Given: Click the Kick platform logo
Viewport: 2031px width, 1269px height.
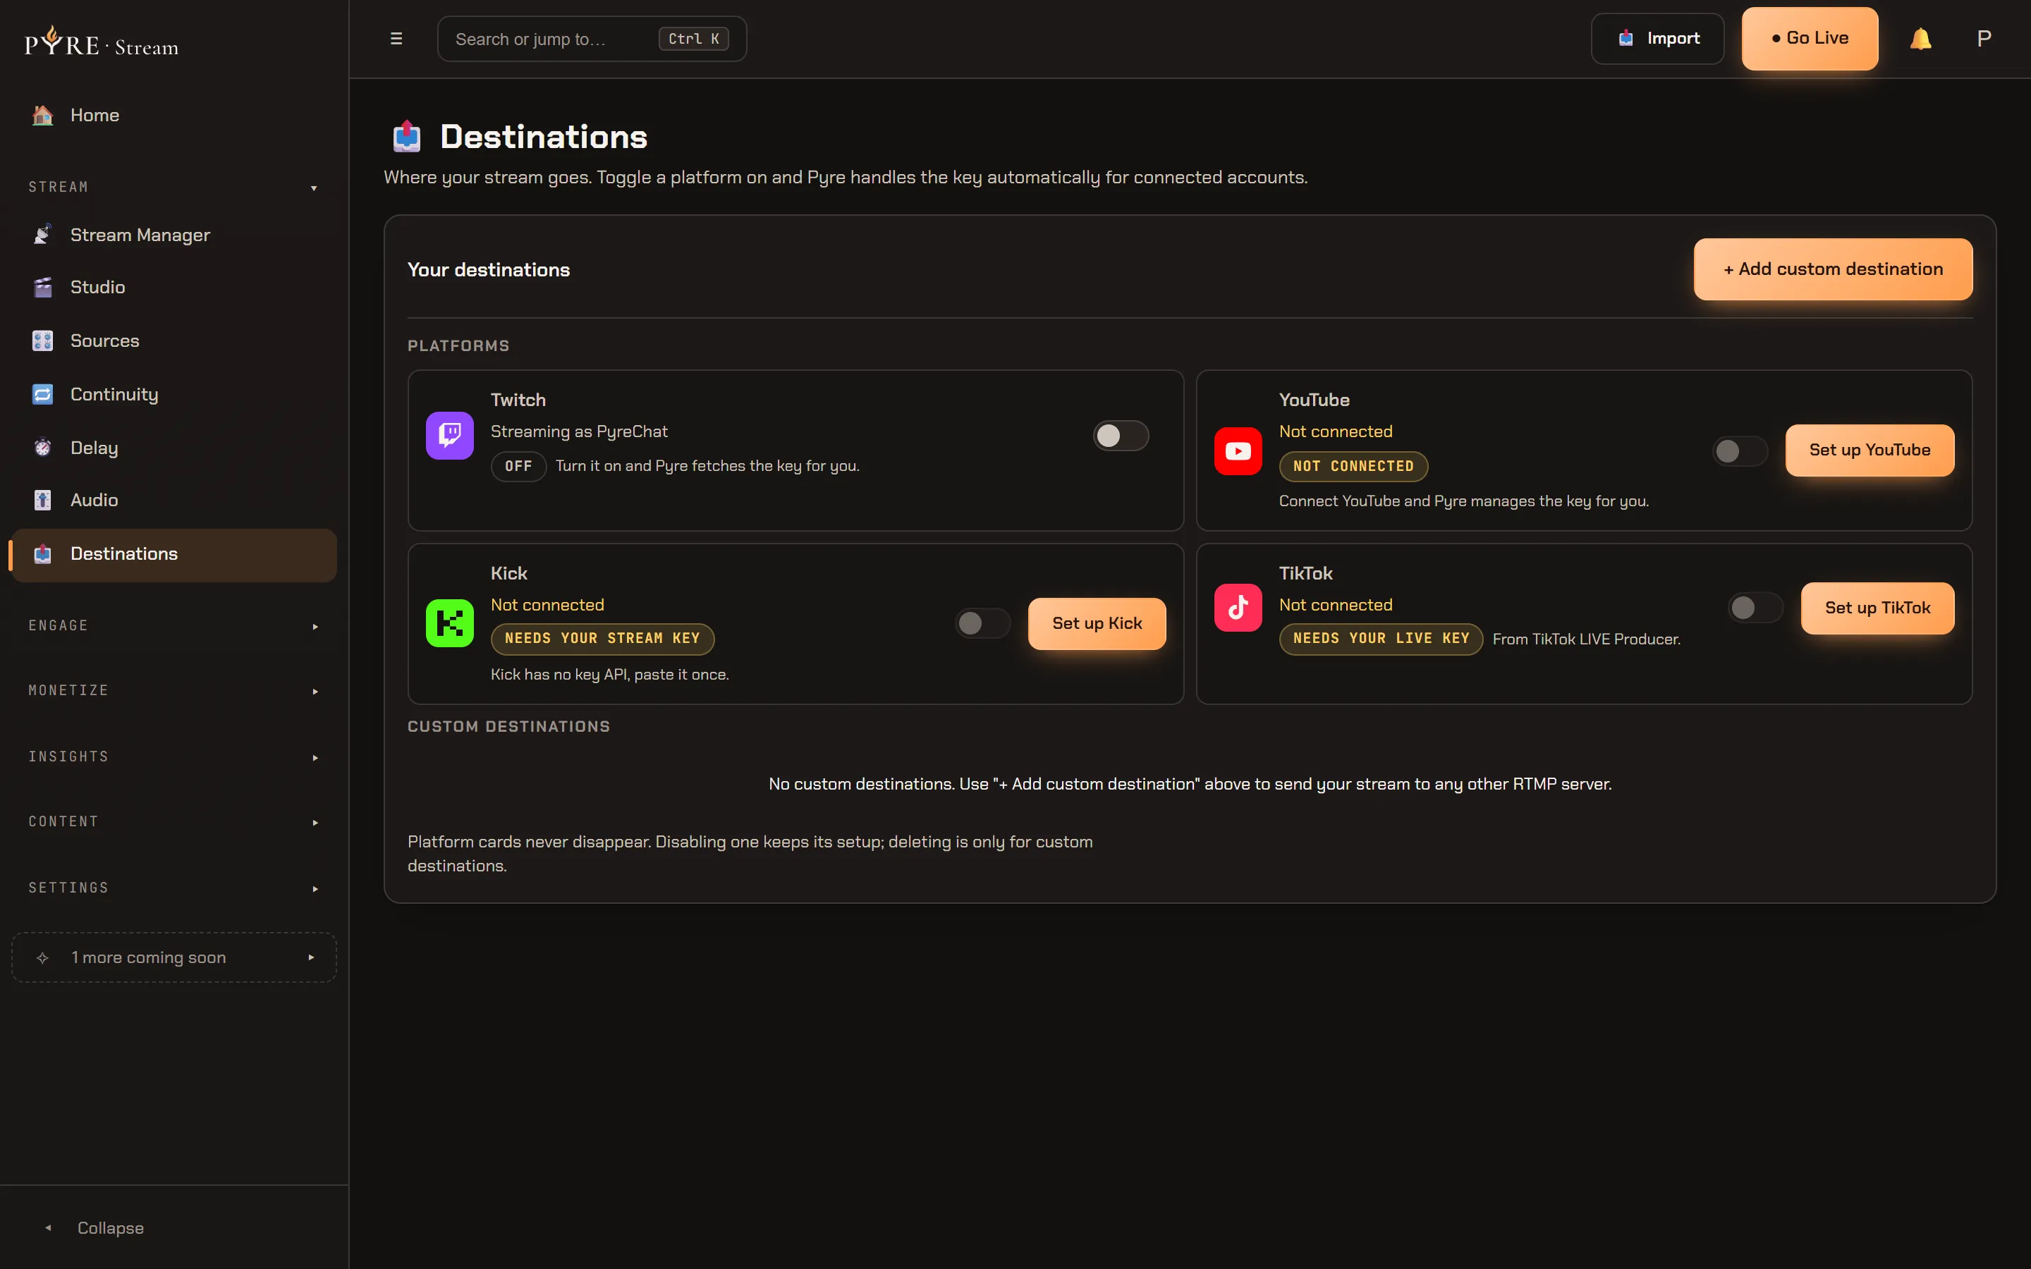Looking at the screenshot, I should point(450,623).
